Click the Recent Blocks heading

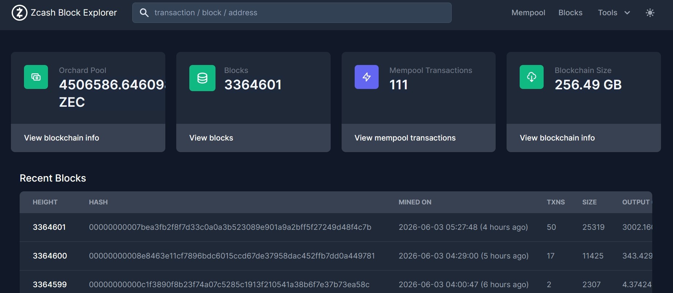click(53, 178)
